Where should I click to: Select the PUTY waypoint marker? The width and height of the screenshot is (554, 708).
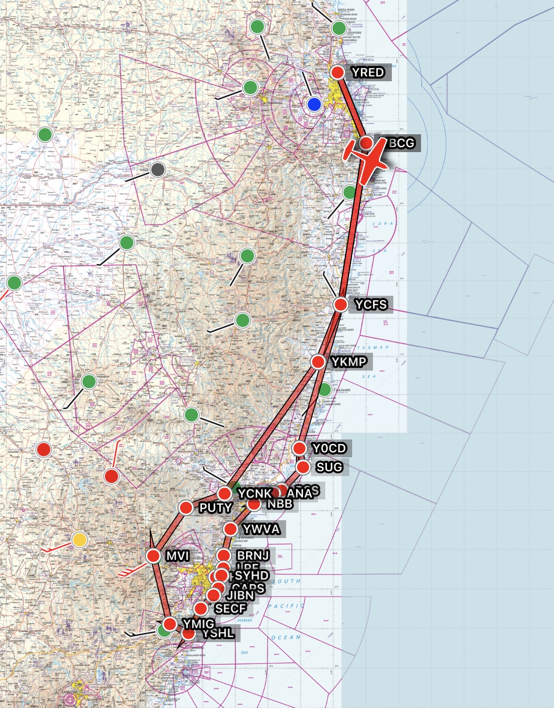[x=186, y=507]
